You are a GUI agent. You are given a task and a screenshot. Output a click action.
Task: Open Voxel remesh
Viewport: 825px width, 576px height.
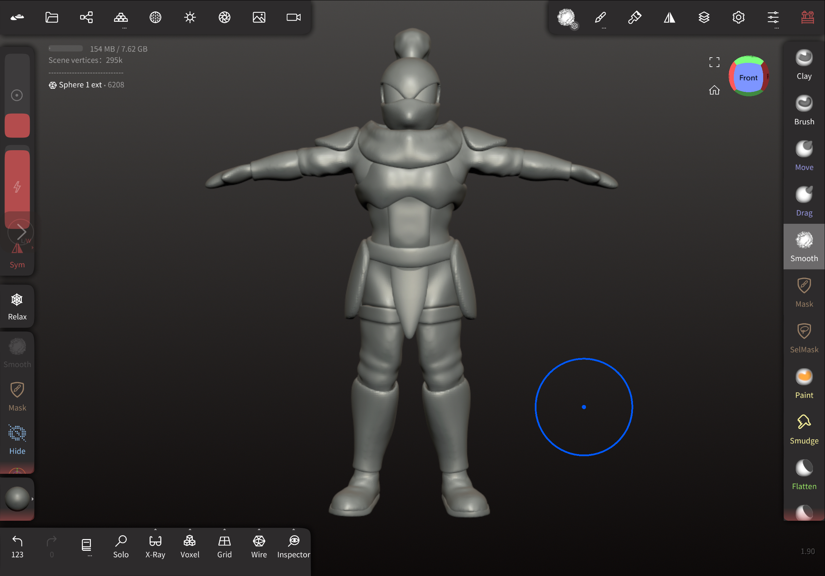[x=190, y=547]
